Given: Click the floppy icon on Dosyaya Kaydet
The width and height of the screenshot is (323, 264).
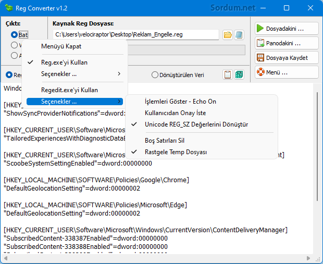Looking at the screenshot, I should coord(261,57).
